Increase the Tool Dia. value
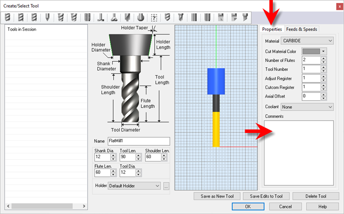The height and width of the screenshot is (214, 344). (x=138, y=171)
